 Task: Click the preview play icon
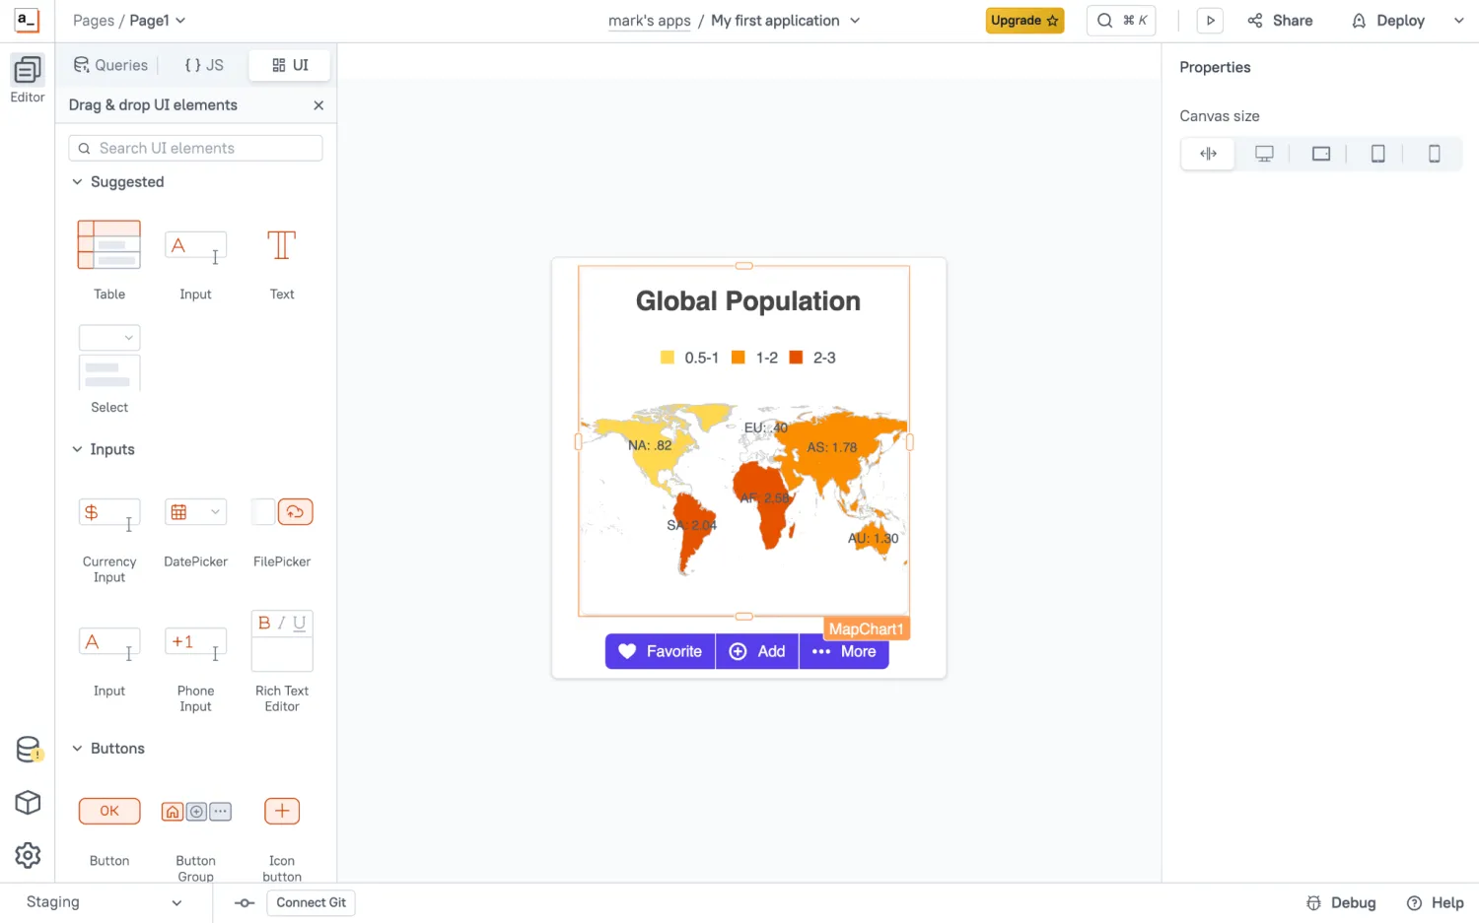1210,21
